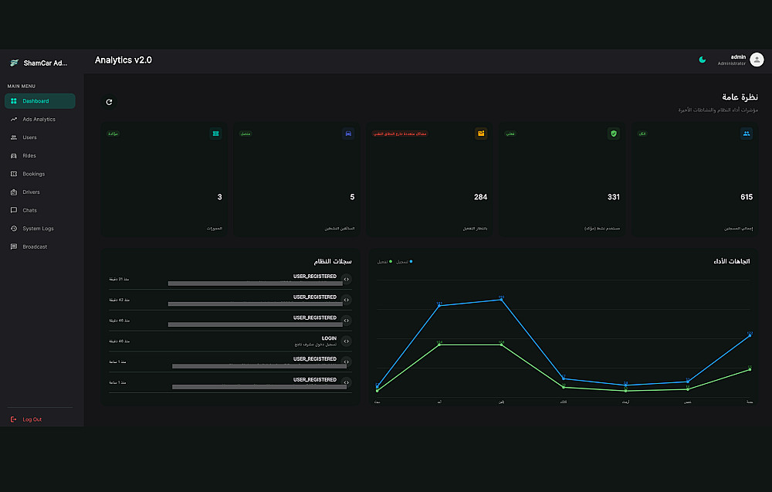Toggle dark mode with the moon icon
The height and width of the screenshot is (492, 772).
703,59
